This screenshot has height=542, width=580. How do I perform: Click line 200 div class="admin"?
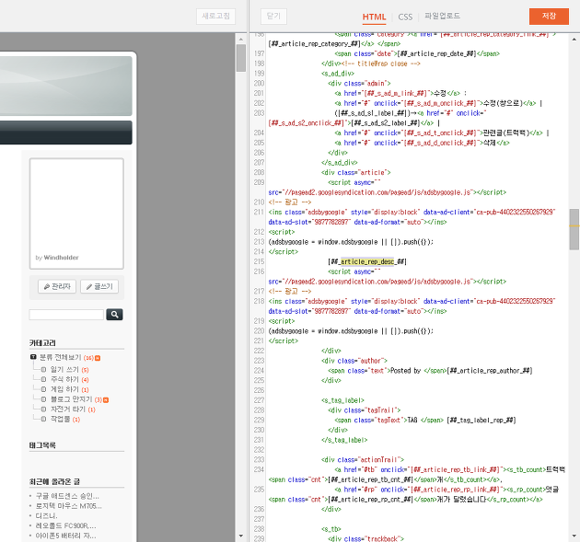(x=359, y=84)
